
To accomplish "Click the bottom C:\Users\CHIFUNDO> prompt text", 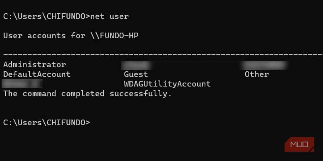I will tap(46, 122).
